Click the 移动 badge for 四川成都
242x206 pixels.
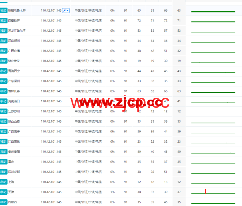3,172
